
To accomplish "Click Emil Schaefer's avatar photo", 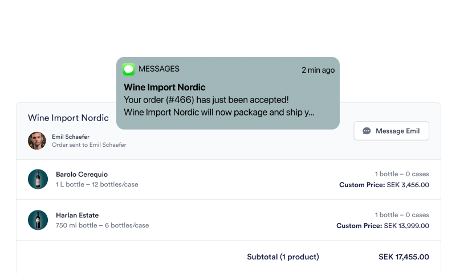I will (37, 140).
